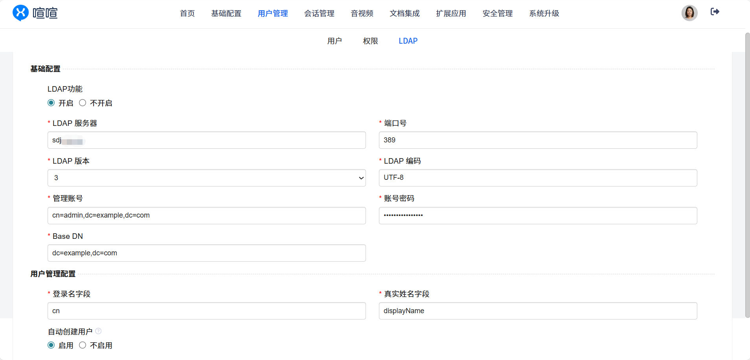The height and width of the screenshot is (360, 750).
Task: Open 系统升级 page
Action: [x=544, y=13]
